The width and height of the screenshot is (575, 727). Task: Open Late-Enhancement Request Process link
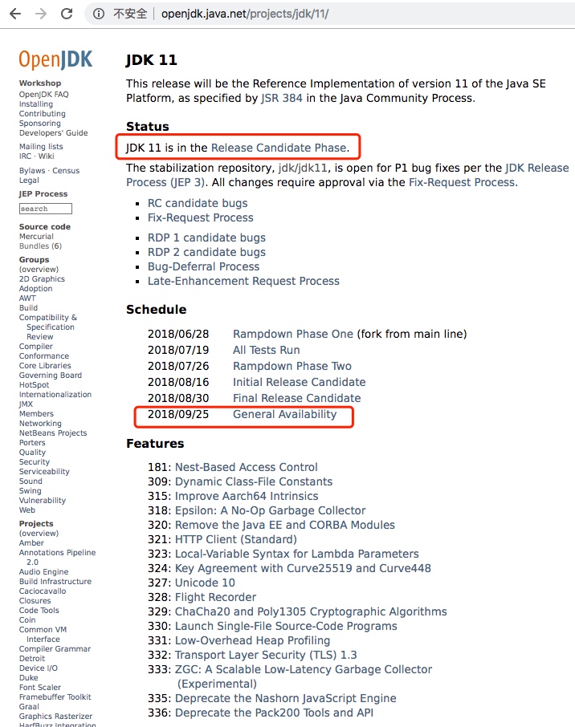(243, 281)
